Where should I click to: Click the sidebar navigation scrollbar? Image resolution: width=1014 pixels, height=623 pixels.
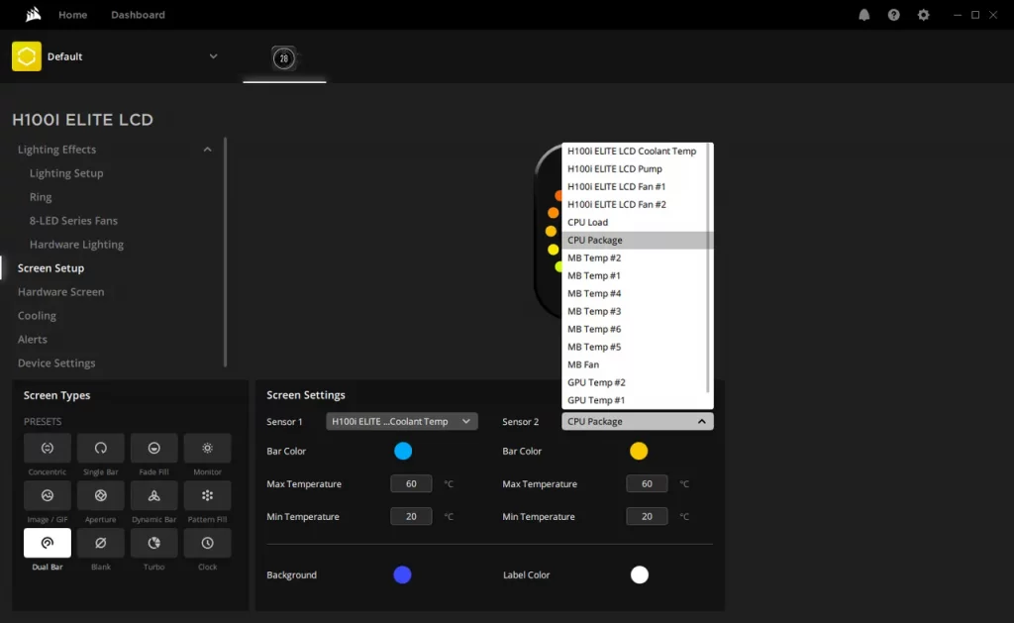[x=225, y=253]
